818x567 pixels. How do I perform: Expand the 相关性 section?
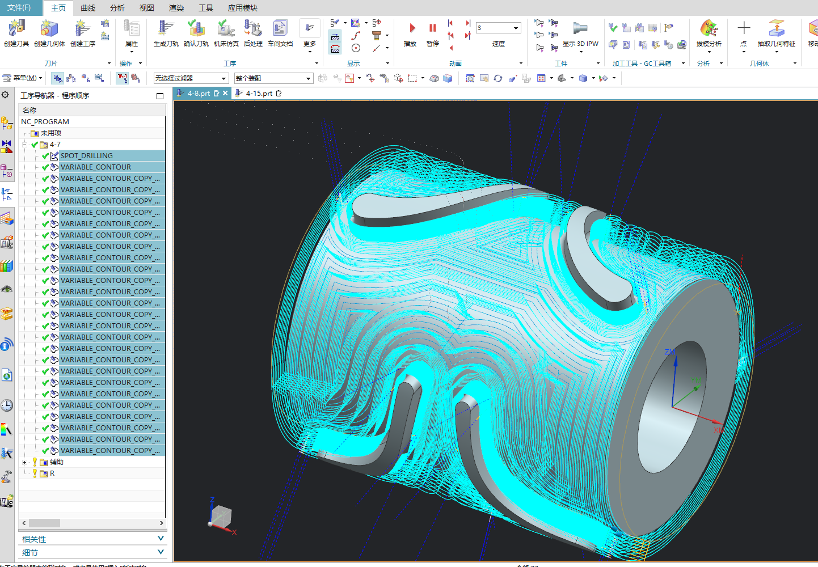[x=92, y=539]
